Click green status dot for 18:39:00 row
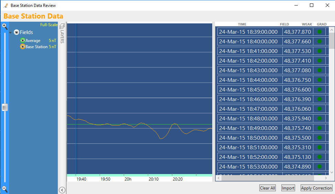Image resolution: width=335 pixels, height=194 pixels. pyautogui.click(x=320, y=32)
